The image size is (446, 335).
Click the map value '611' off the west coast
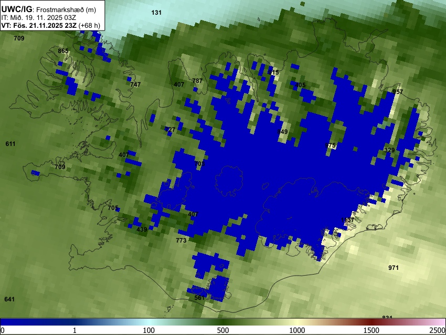(x=10, y=144)
